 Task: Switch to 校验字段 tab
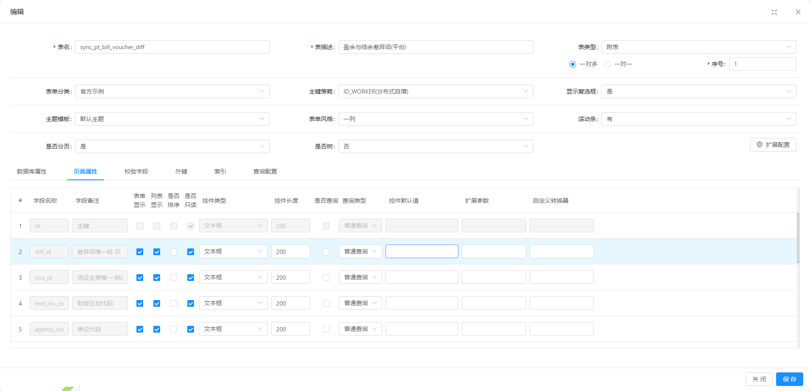click(x=136, y=171)
